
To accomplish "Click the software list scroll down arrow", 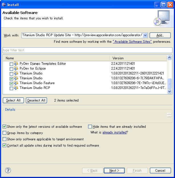I will click(170, 91).
